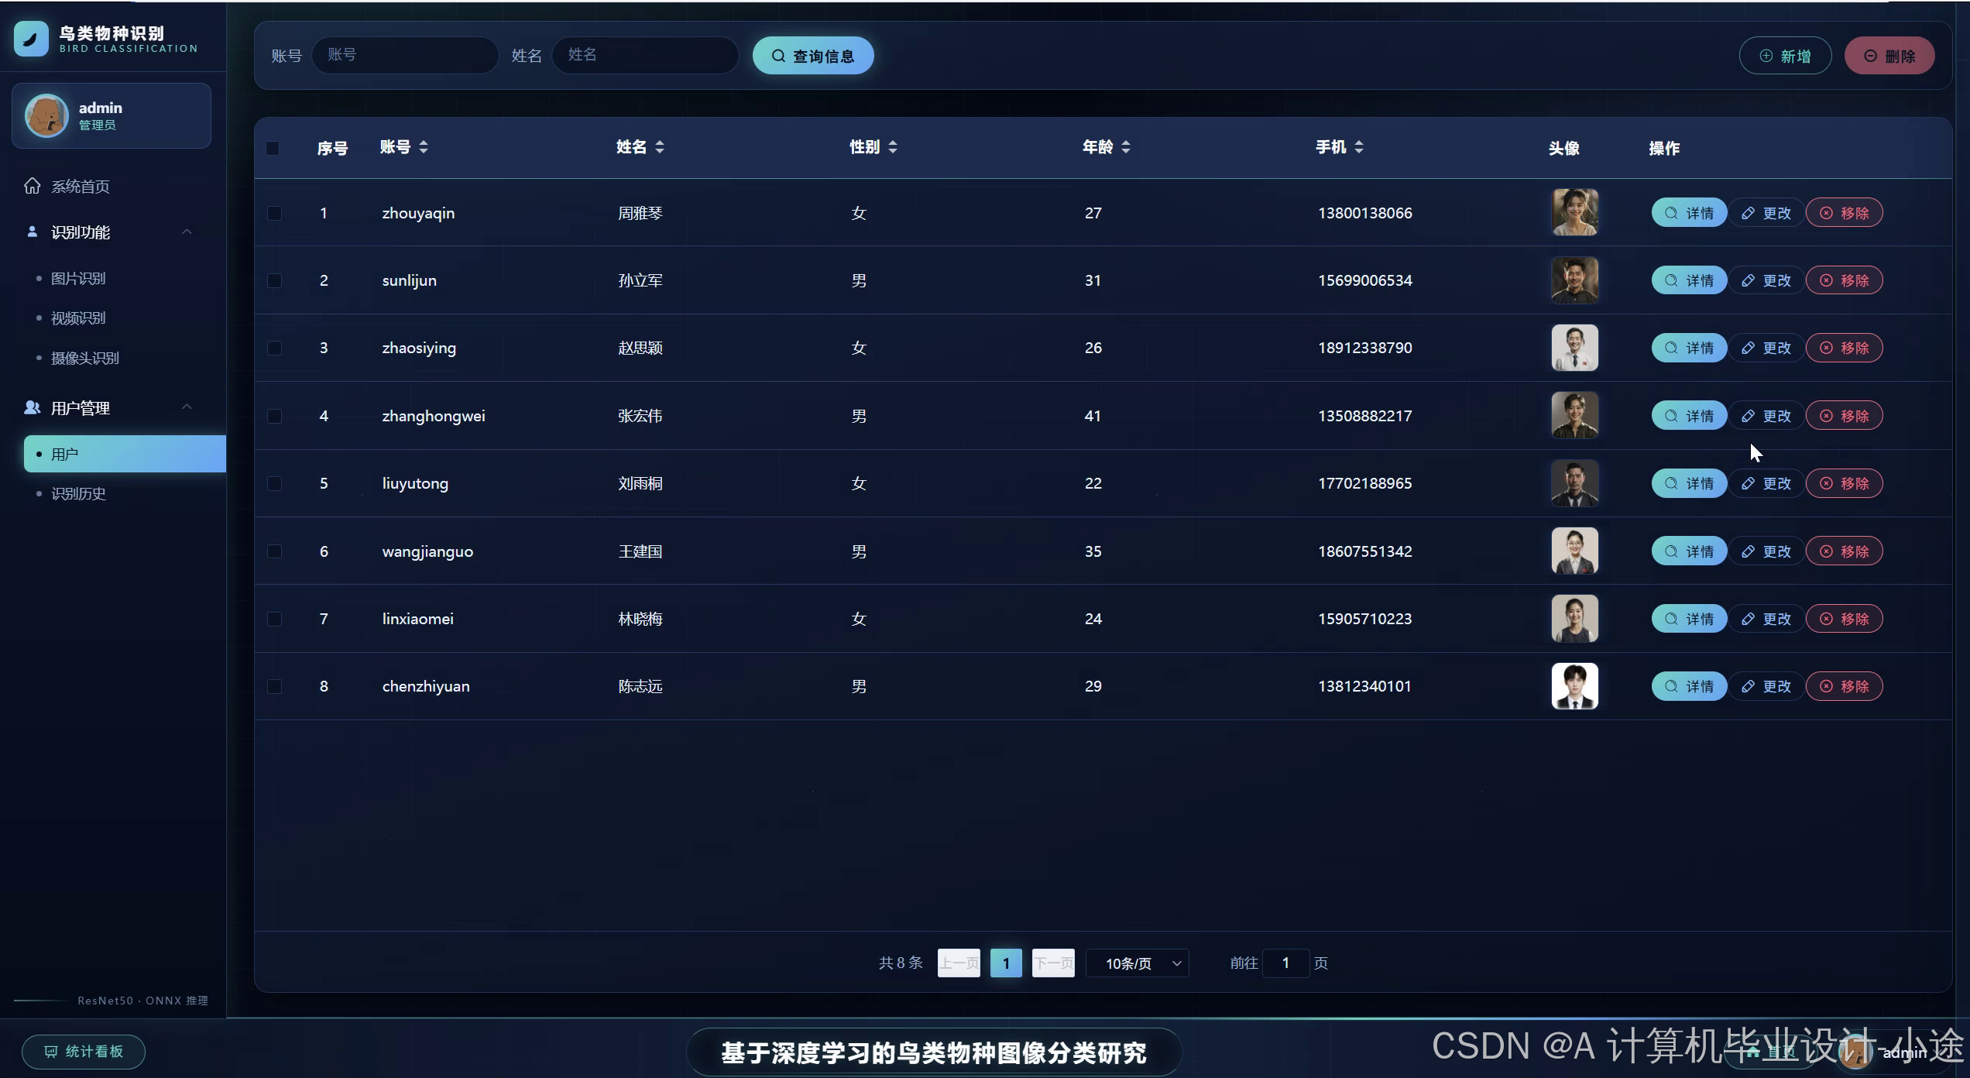Sort the table by 姓名 column
The width and height of the screenshot is (1970, 1078).
(660, 147)
